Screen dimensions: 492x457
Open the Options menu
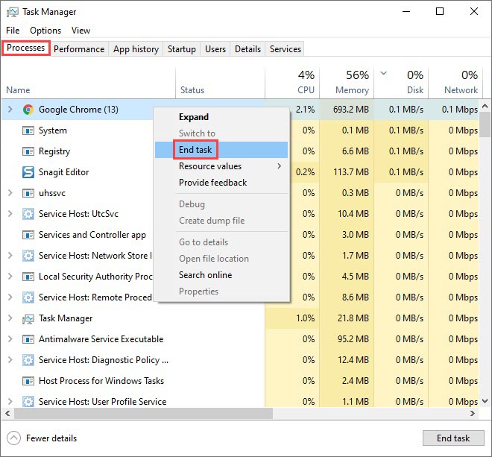coord(45,31)
